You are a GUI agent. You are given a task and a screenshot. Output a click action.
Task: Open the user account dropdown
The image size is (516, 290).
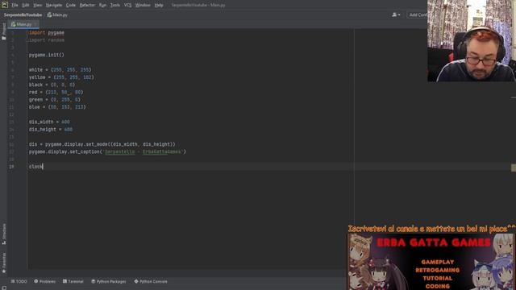[x=396, y=14]
